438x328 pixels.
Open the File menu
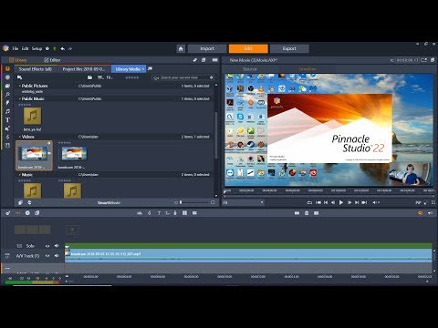tap(16, 48)
